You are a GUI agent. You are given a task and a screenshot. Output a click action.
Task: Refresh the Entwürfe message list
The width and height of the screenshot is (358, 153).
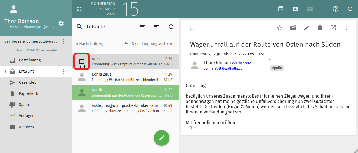coord(171,27)
